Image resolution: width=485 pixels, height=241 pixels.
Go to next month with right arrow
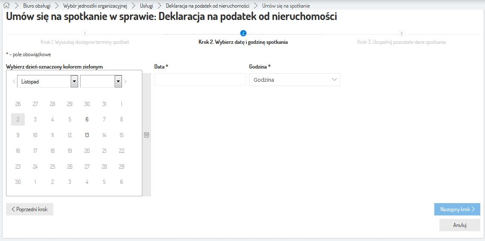coord(125,81)
